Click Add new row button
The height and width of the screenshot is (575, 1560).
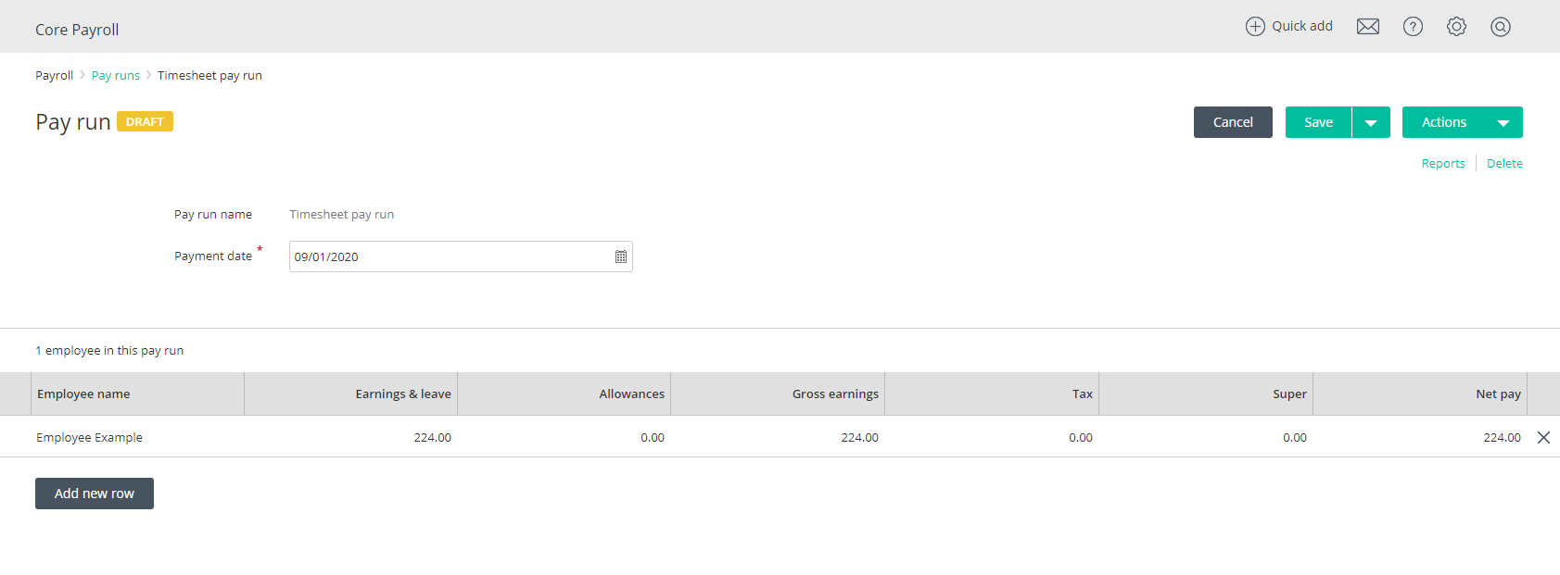(x=95, y=494)
